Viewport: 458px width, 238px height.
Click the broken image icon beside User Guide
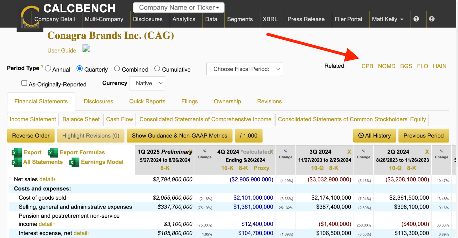[x=86, y=48]
